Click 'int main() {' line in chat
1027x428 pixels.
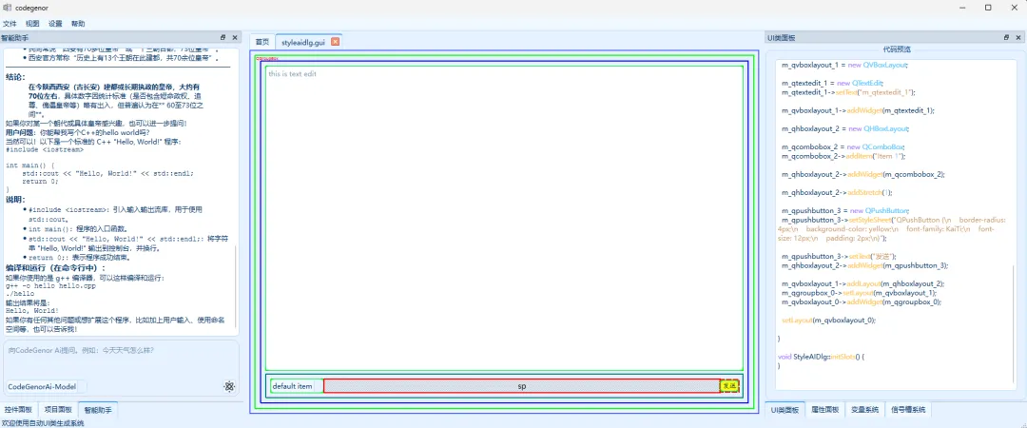pos(30,165)
